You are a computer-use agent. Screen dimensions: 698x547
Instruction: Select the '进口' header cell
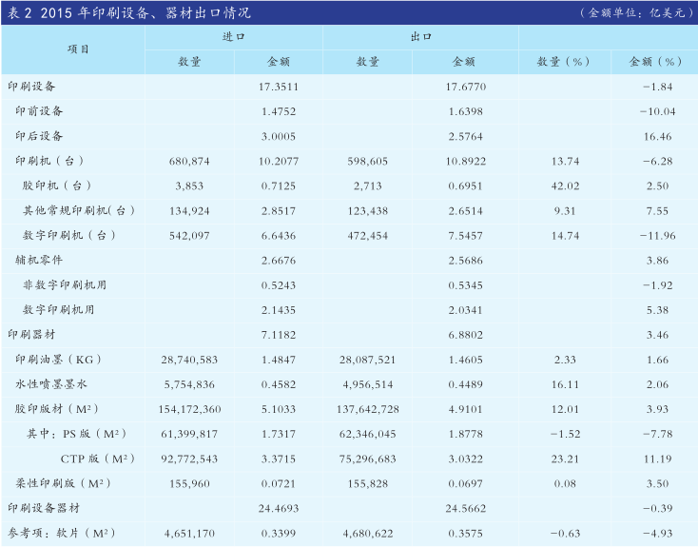coord(233,36)
